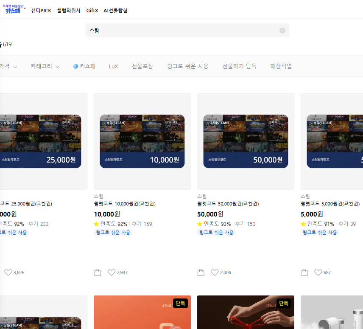Like the 10,000원권 with the 2,937 heart
This screenshot has width=363, height=329.
click(x=112, y=273)
